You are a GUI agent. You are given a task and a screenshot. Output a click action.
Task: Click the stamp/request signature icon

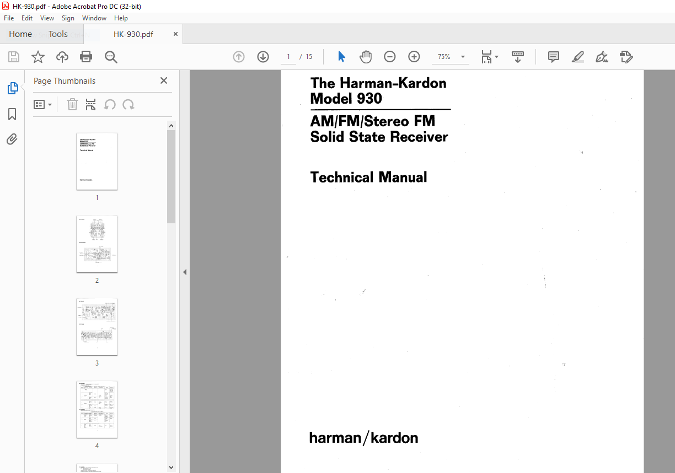[626, 57]
